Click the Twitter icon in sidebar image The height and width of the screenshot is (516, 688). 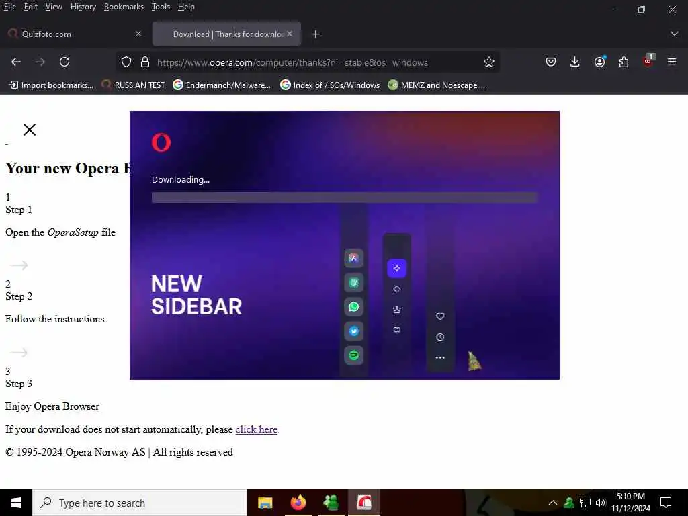tap(353, 331)
